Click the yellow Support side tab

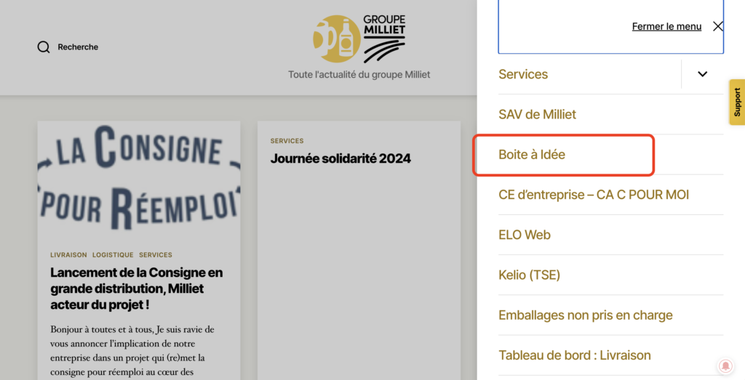(737, 102)
